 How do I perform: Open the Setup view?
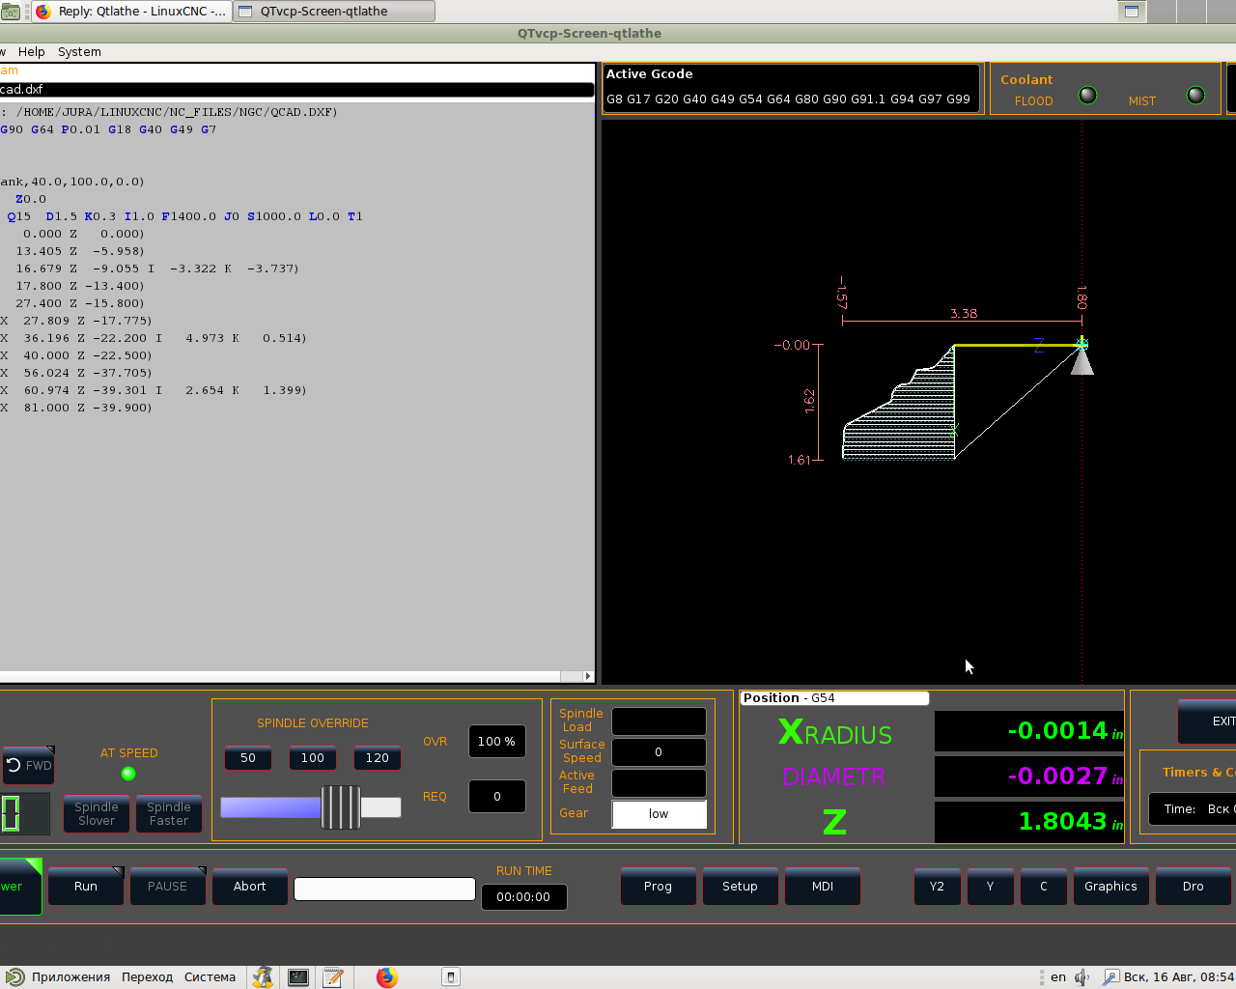pyautogui.click(x=740, y=886)
